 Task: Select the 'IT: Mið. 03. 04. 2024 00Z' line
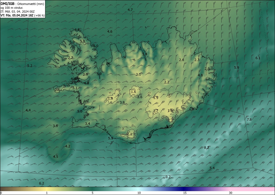pyautogui.click(x=18, y=12)
